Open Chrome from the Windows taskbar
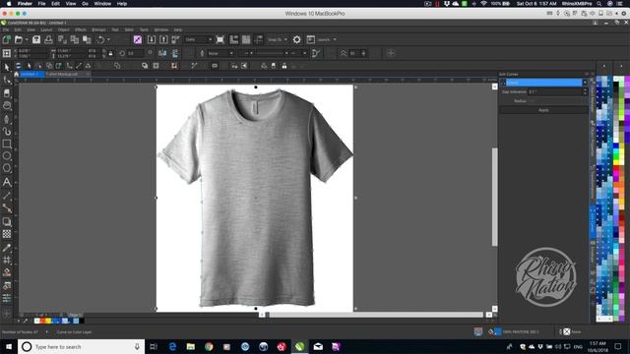Image resolution: width=630 pixels, height=354 pixels. click(209, 346)
